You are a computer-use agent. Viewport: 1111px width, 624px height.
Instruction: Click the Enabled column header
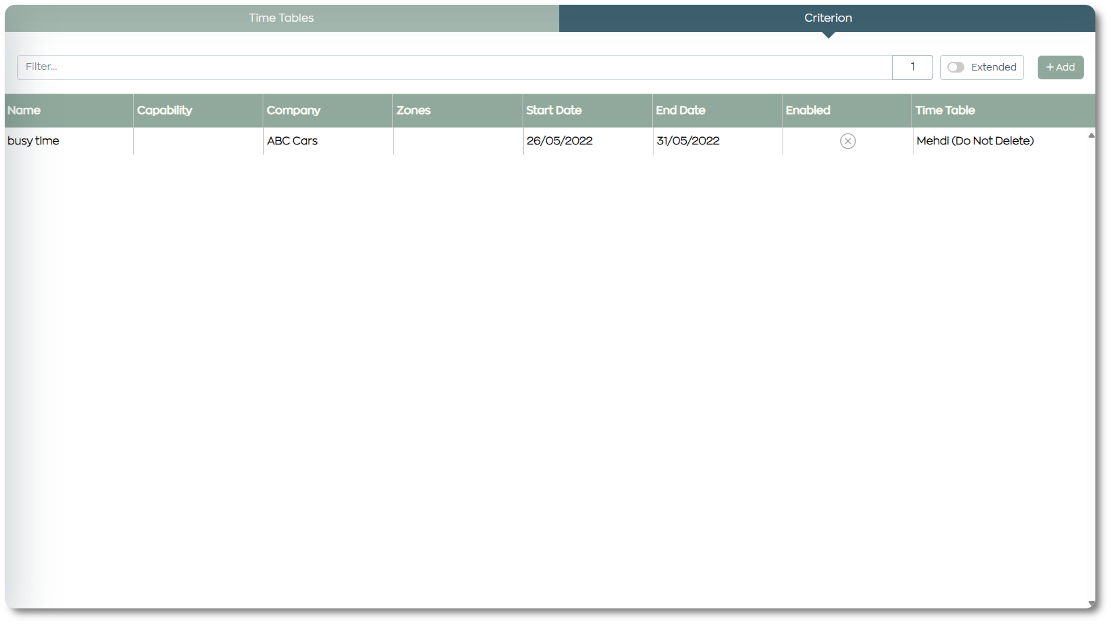coord(847,111)
